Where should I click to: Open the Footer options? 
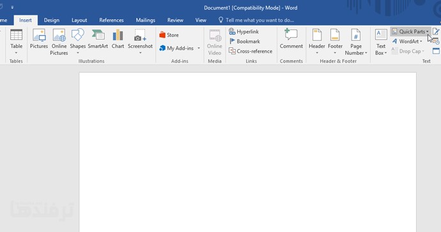pyautogui.click(x=335, y=42)
